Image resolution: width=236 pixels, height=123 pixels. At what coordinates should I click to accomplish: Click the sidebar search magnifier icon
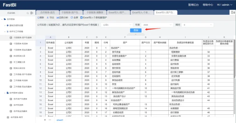pos(28,13)
